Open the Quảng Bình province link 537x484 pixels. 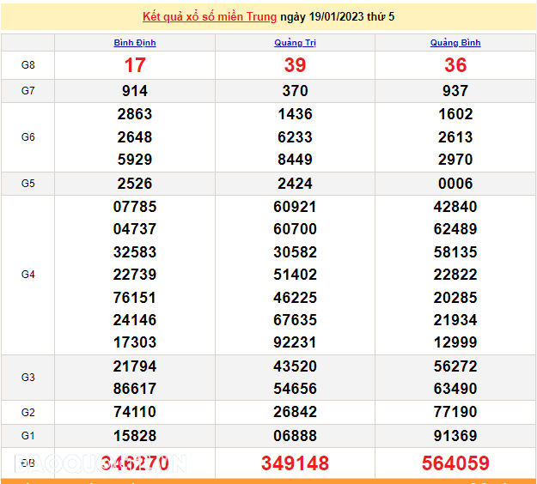[x=455, y=43]
